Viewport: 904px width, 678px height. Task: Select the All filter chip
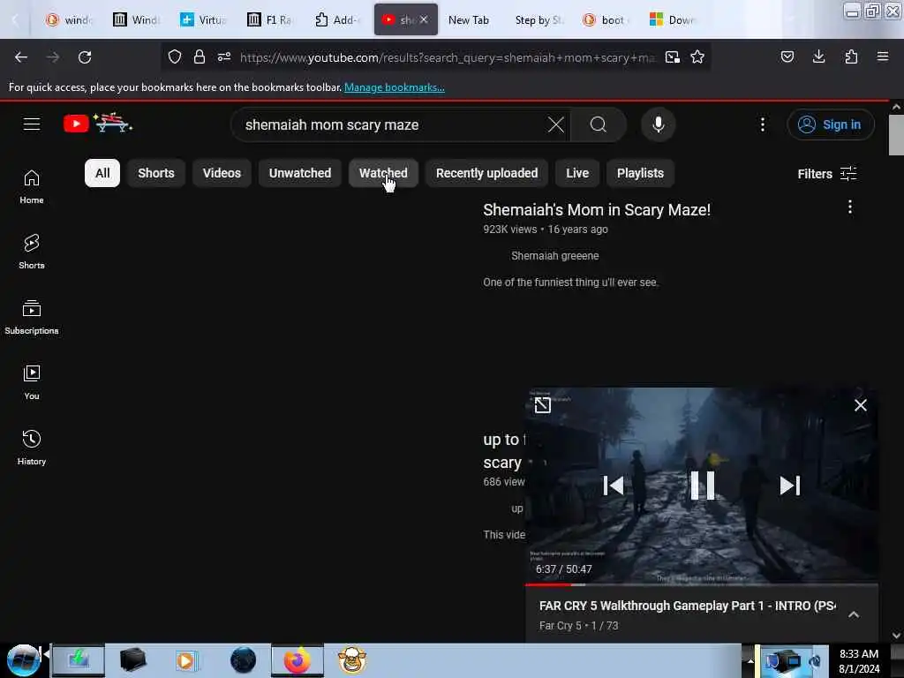point(102,173)
